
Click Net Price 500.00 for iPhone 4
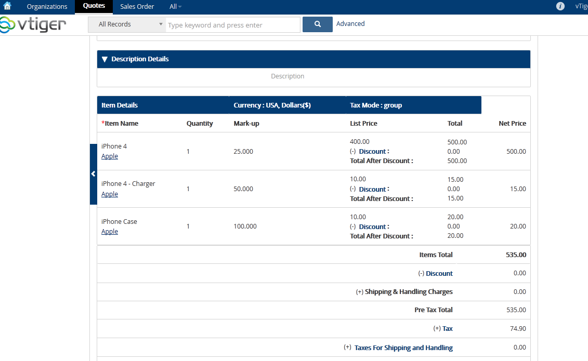click(516, 151)
